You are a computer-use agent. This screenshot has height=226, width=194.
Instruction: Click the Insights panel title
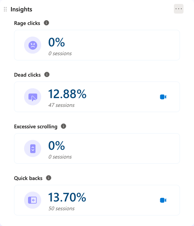point(21,9)
